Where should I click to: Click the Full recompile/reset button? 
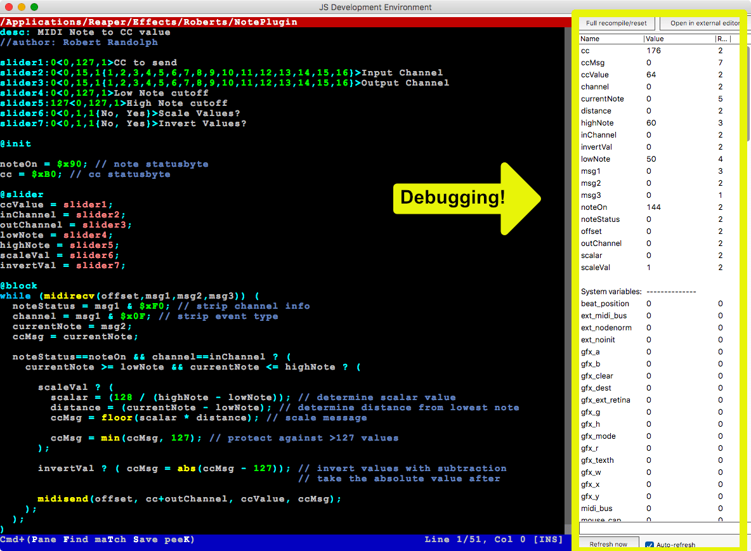(617, 23)
